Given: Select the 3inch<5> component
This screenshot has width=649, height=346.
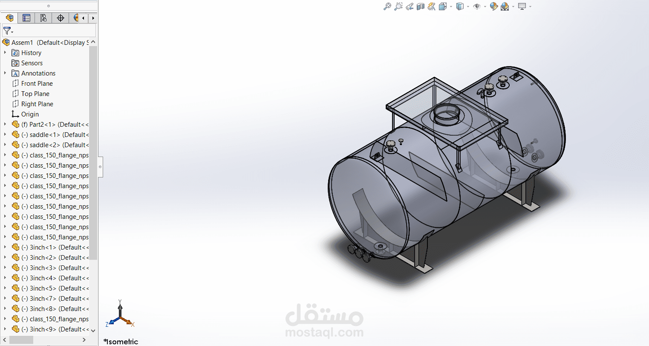Looking at the screenshot, I should 50,288.
